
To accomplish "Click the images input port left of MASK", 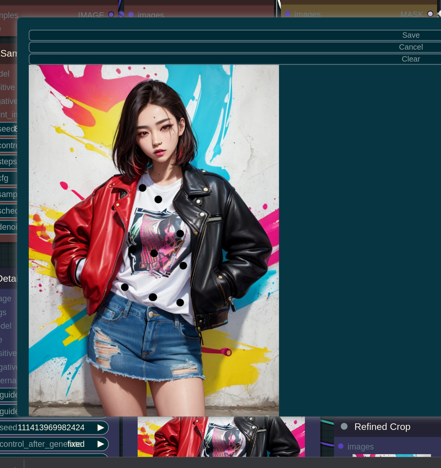I will pyautogui.click(x=288, y=14).
